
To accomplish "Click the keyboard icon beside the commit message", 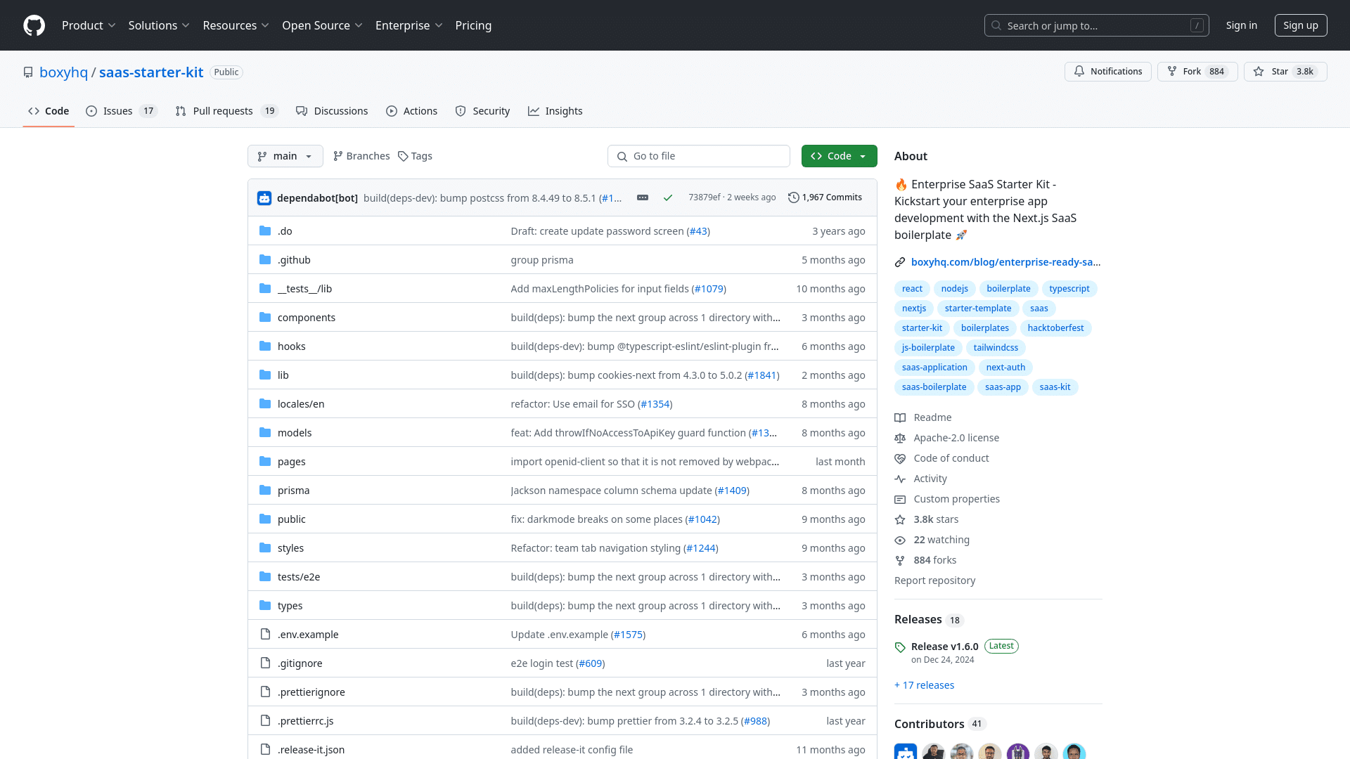I will pos(642,197).
